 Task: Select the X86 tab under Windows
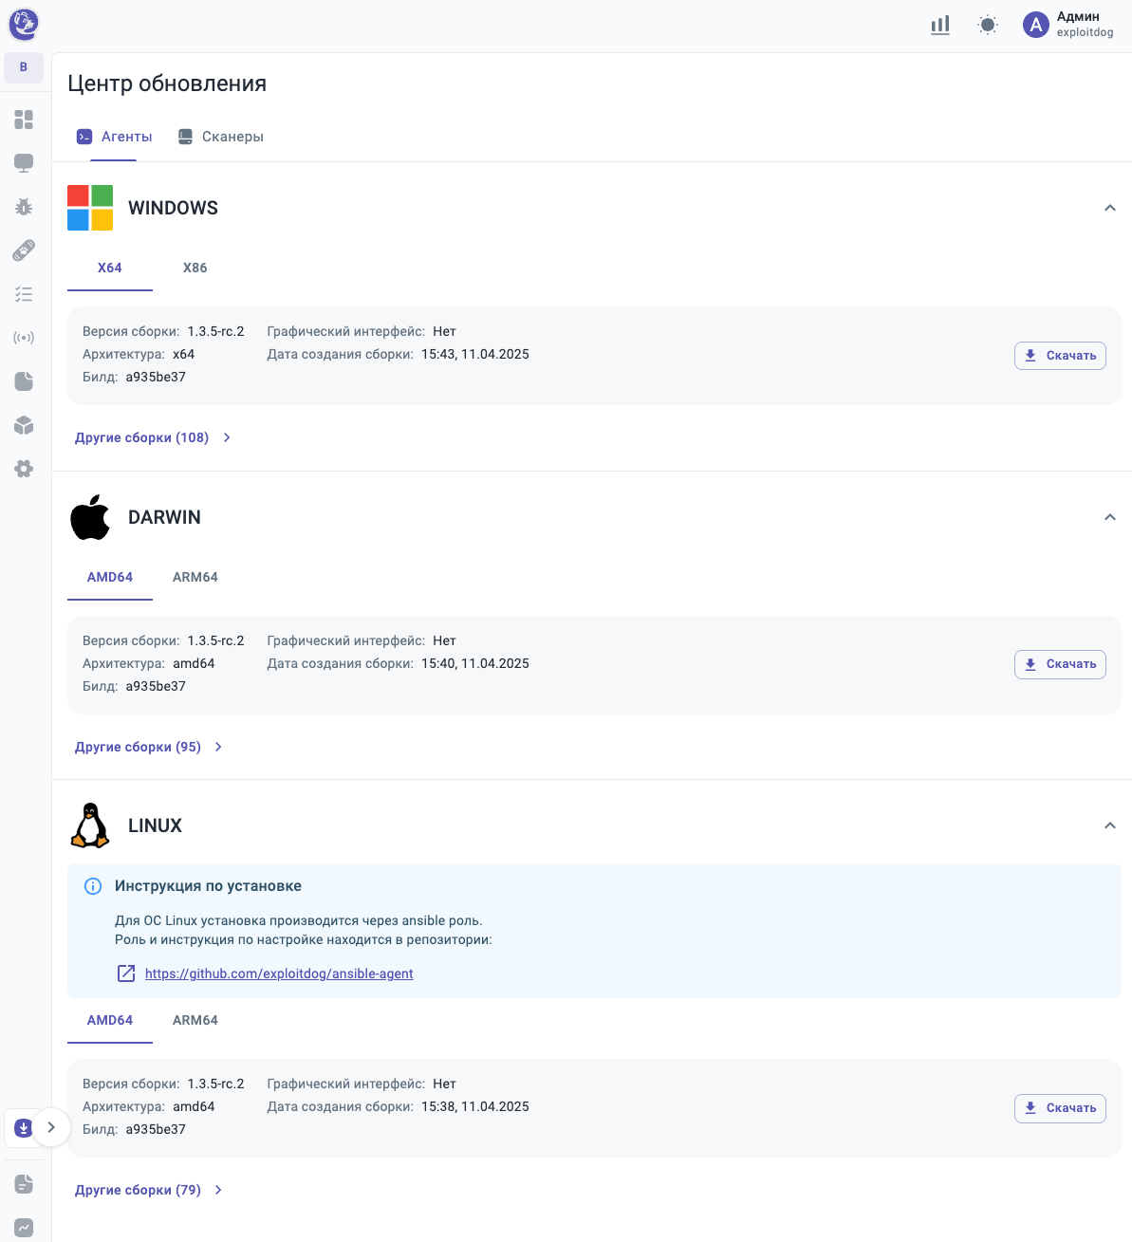click(x=195, y=268)
